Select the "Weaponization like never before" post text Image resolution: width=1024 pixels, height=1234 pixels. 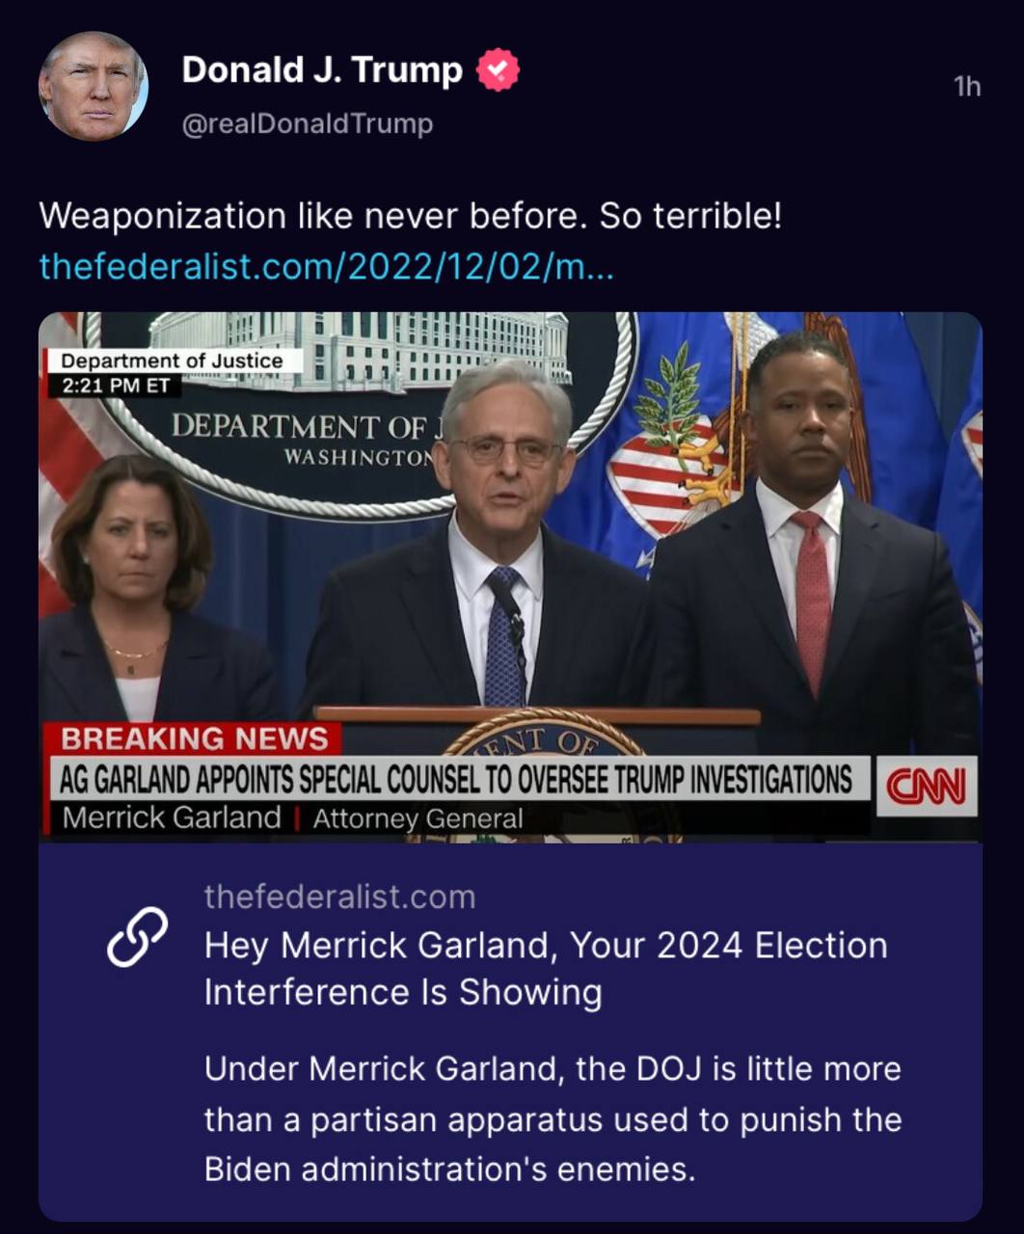(x=410, y=215)
